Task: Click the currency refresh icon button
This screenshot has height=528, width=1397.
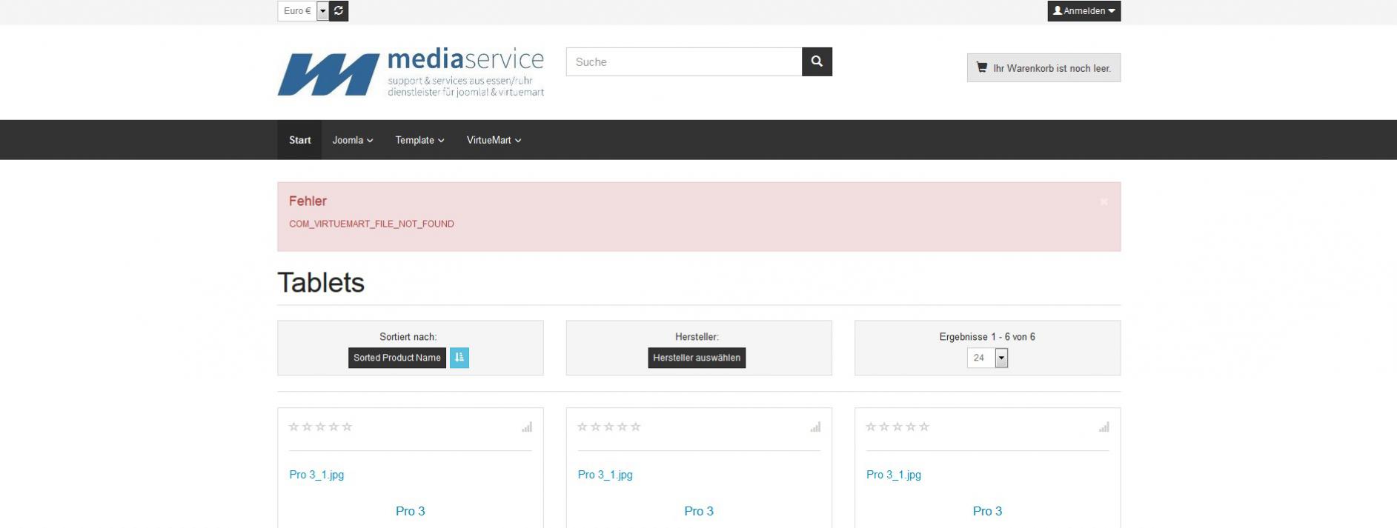Action: [339, 10]
